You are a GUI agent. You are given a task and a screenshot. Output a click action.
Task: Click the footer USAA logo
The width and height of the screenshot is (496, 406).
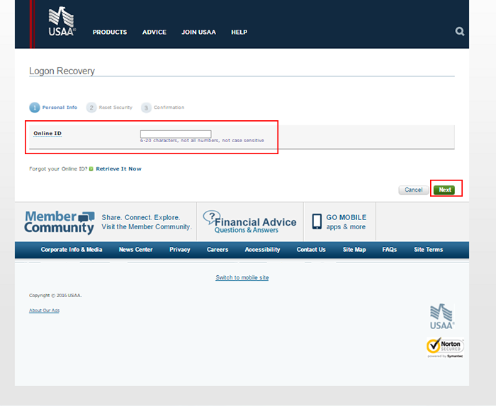tap(442, 316)
